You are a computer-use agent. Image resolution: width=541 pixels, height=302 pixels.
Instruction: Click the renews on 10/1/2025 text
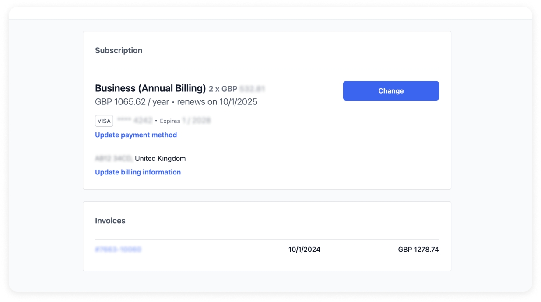point(217,102)
